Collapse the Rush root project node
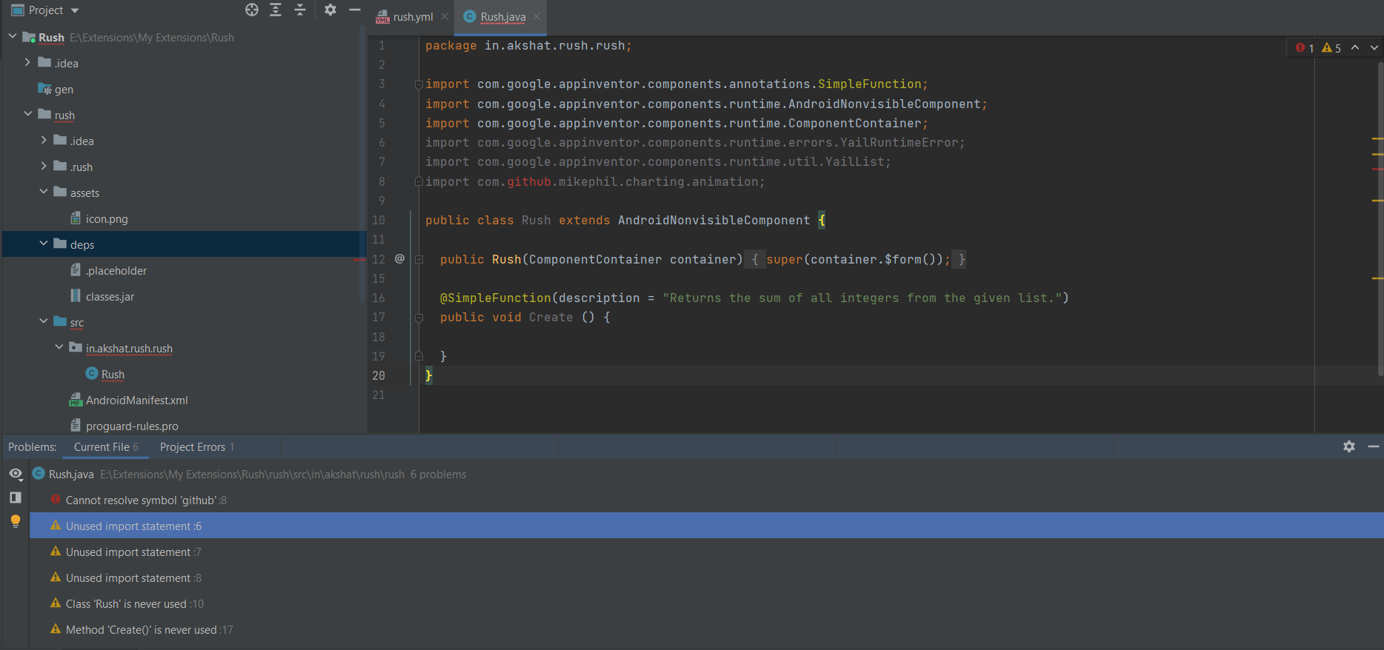The image size is (1384, 650). coord(13,36)
